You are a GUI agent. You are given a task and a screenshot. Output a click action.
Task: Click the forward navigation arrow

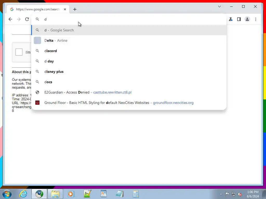click(x=19, y=19)
